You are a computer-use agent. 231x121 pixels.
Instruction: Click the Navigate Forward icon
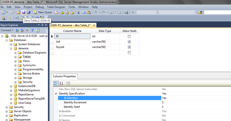click(119, 13)
